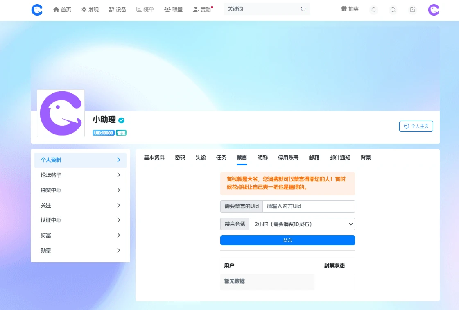Switch to the 头像 tab
This screenshot has width=459, height=310.
click(x=201, y=158)
